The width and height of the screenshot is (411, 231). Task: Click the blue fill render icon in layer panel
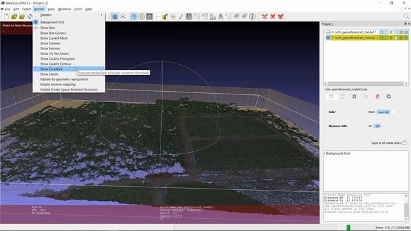click(x=366, y=97)
